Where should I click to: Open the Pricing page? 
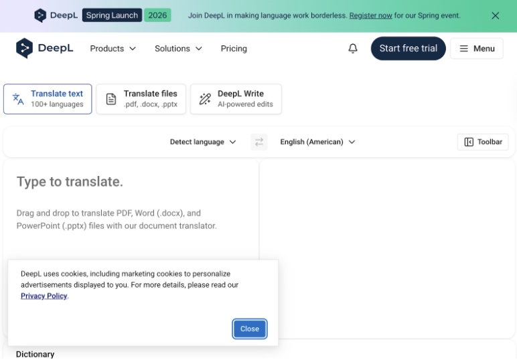tap(234, 48)
